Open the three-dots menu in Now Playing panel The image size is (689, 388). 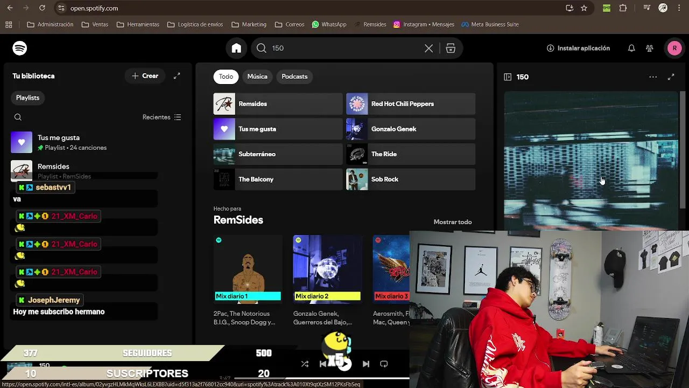tap(653, 77)
